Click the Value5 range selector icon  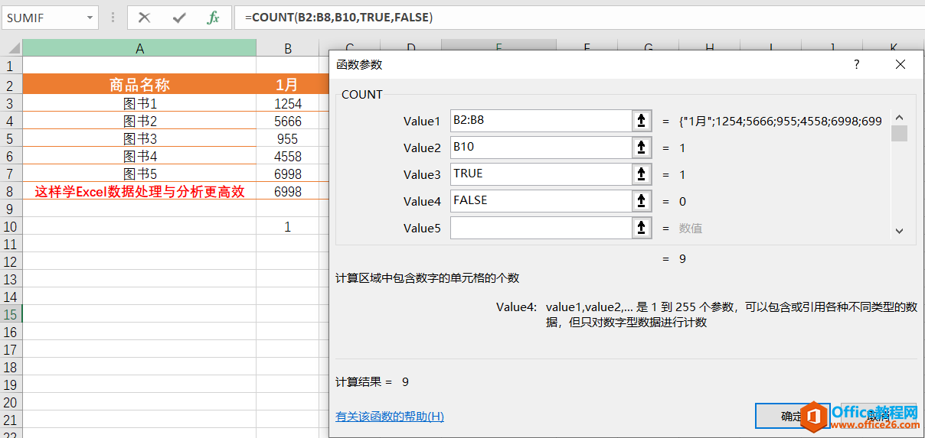click(641, 228)
